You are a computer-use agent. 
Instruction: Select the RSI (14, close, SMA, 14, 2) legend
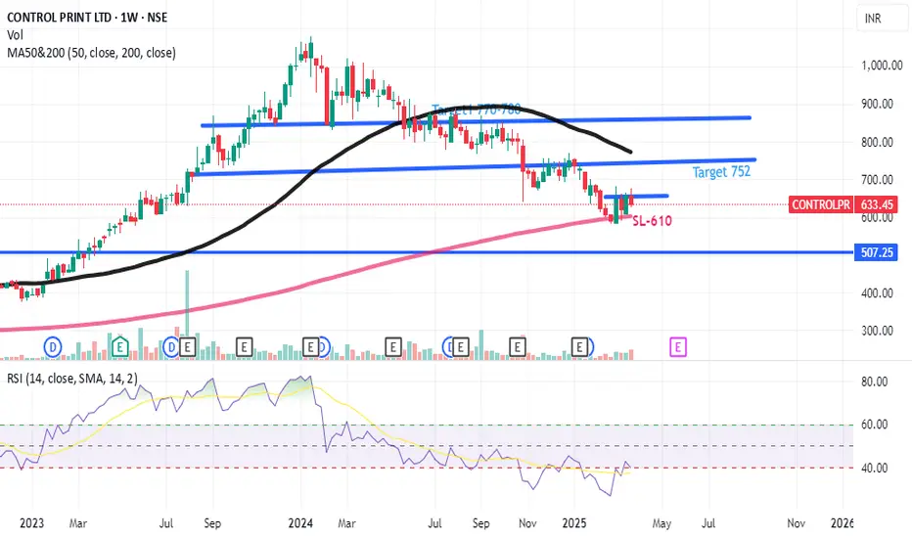coord(72,379)
